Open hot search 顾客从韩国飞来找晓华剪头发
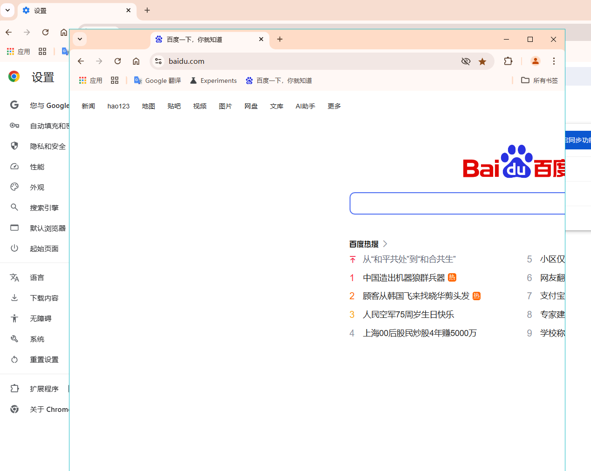 click(x=416, y=296)
